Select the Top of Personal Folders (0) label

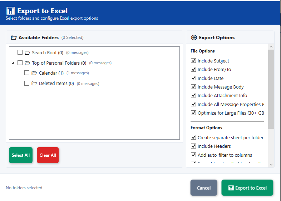point(59,63)
